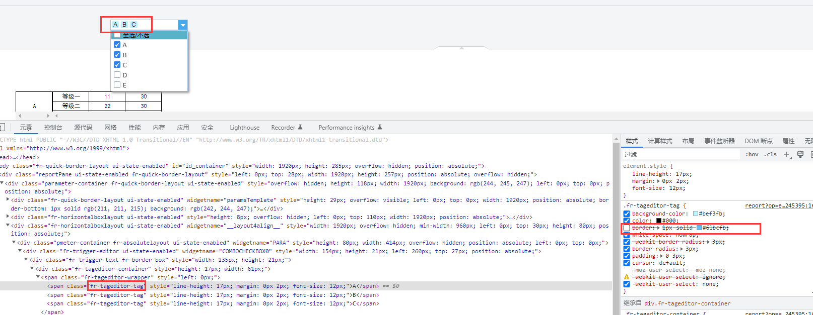This screenshot has width=813, height=315.
Task: Open the combo box dropdown arrow
Action: pyautogui.click(x=183, y=25)
